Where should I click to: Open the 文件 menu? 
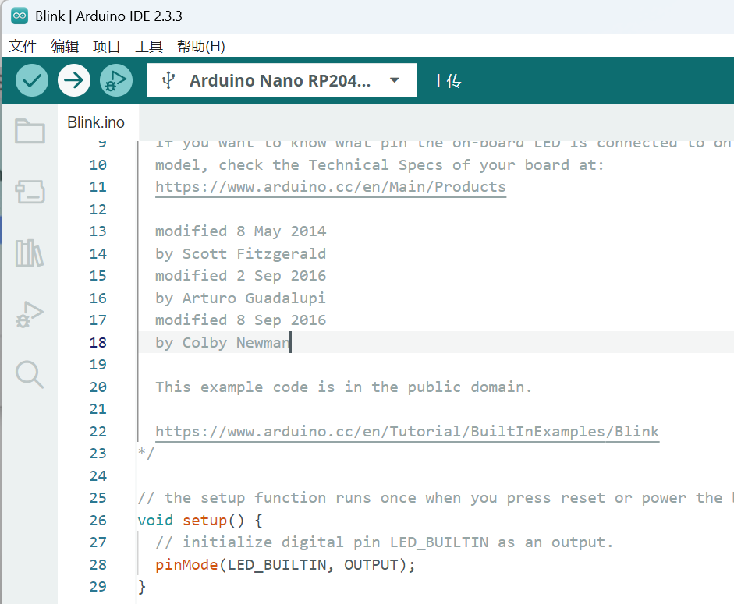pyautogui.click(x=23, y=46)
